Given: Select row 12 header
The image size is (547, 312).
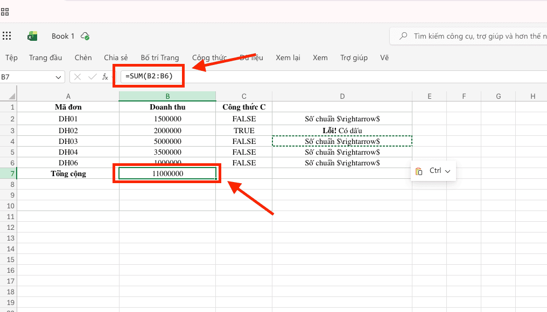Looking at the screenshot, I should (x=9, y=227).
